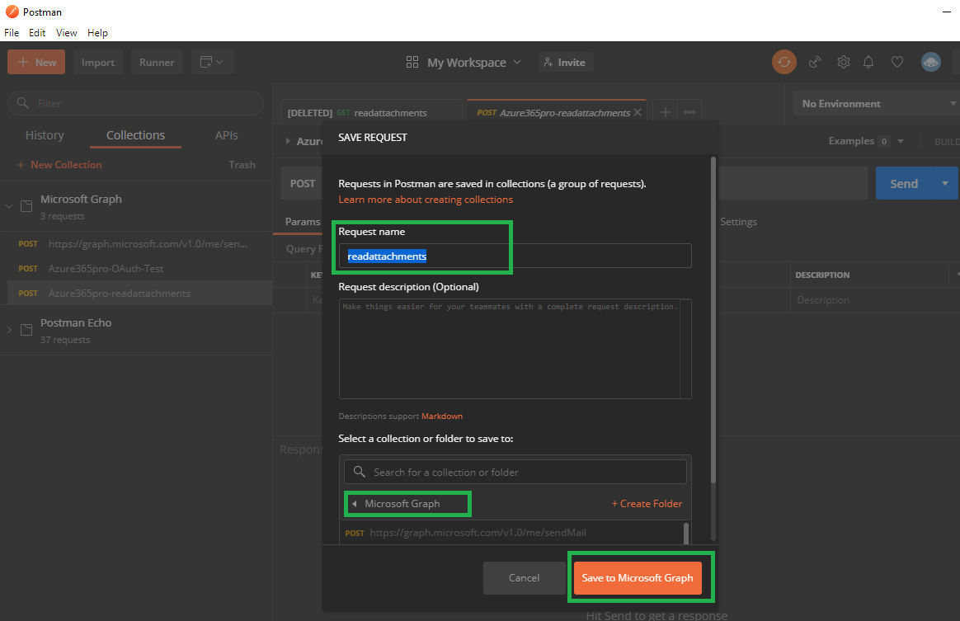Click New Collection link in sidebar
This screenshot has height=621, width=960.
click(x=59, y=164)
